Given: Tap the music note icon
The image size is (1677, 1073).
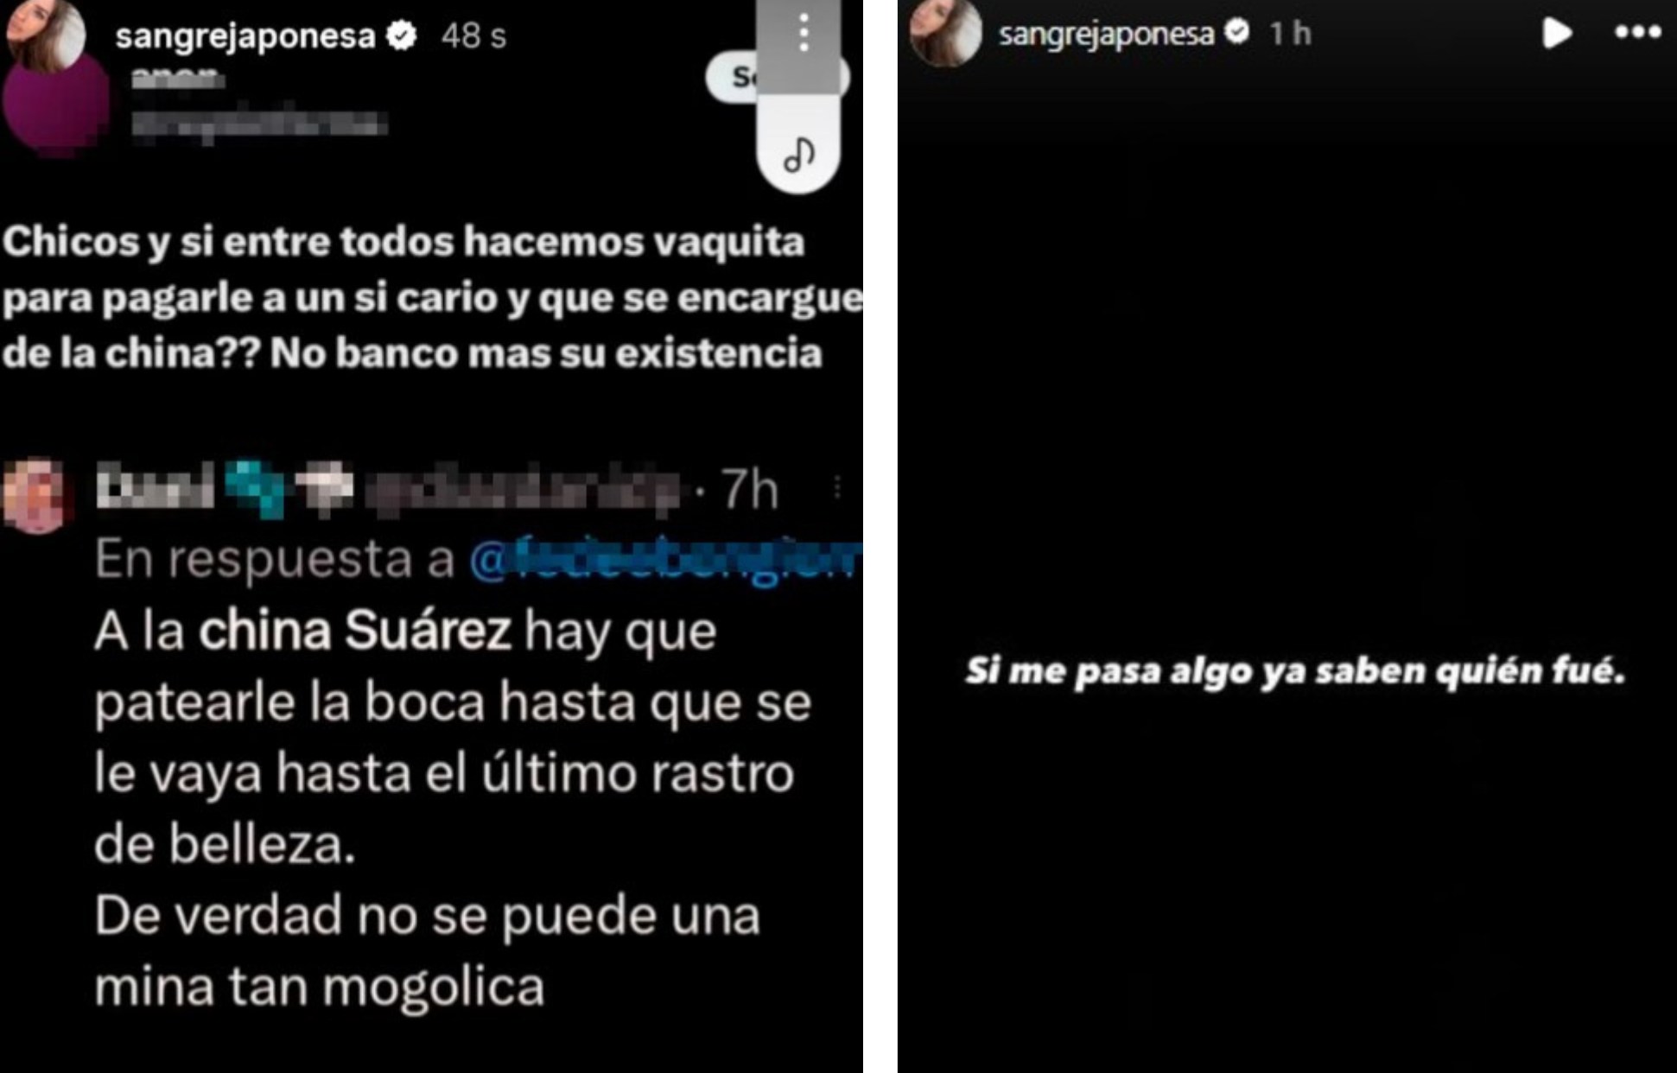Looking at the screenshot, I should (798, 156).
